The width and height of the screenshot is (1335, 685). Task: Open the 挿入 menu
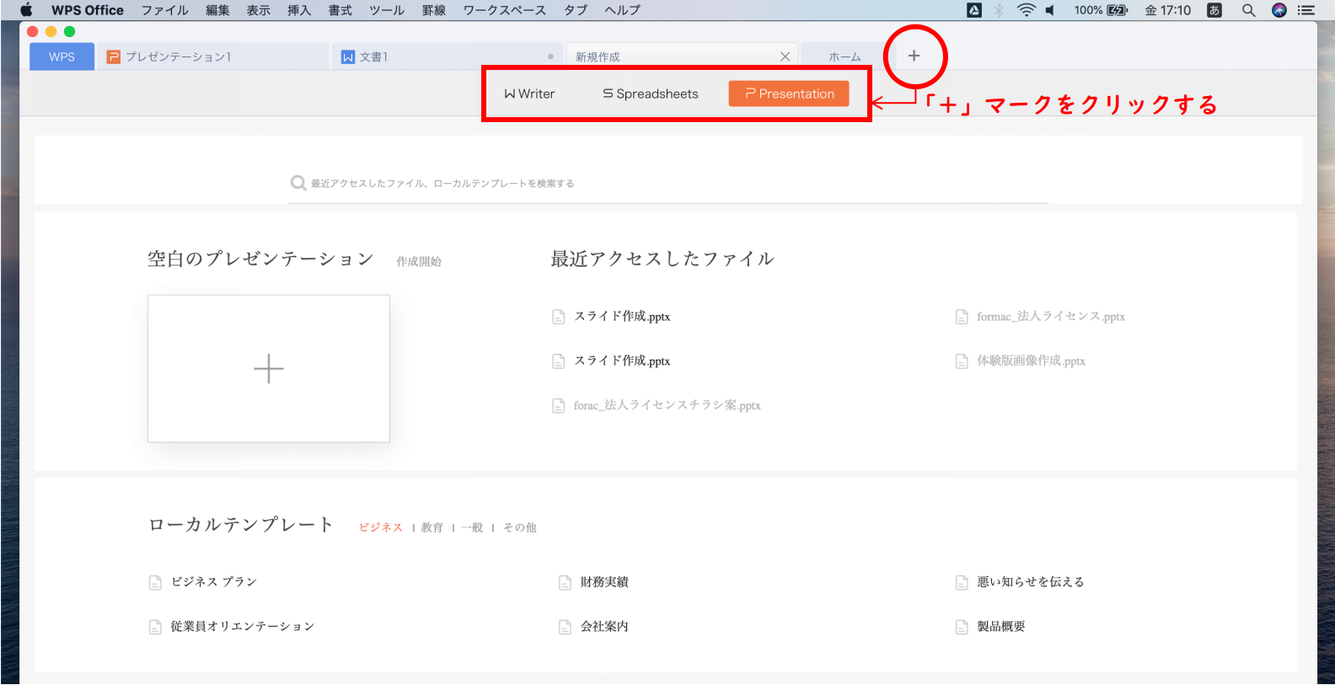coord(299,10)
